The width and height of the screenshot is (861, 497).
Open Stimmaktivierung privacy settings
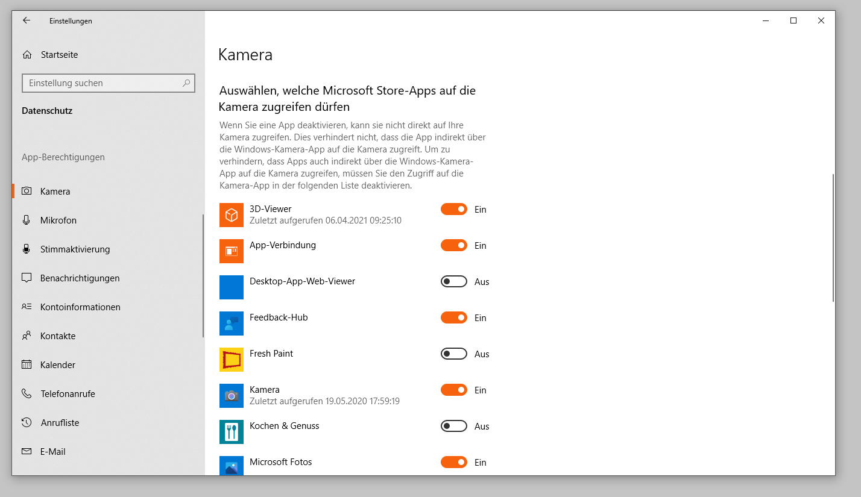75,249
